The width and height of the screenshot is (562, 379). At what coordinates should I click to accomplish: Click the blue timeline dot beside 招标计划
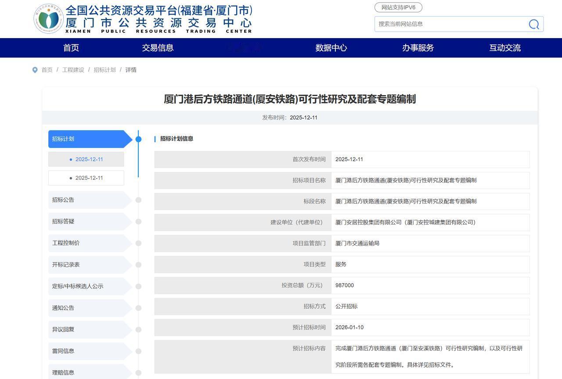(138, 139)
